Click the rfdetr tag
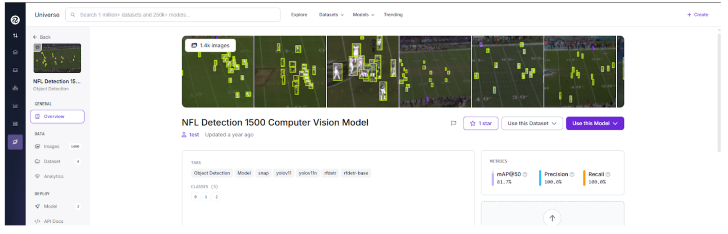The width and height of the screenshot is (728, 234). [x=330, y=173]
